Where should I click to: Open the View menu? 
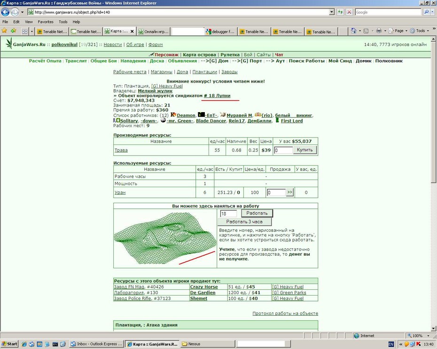click(29, 22)
